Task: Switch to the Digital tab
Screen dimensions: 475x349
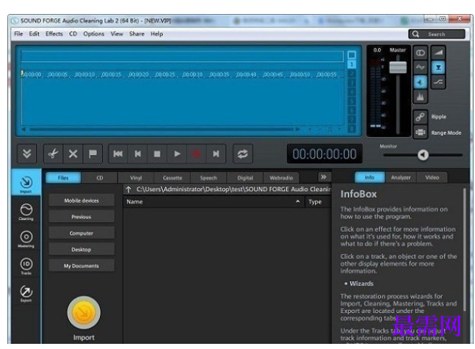Action: [x=245, y=178]
